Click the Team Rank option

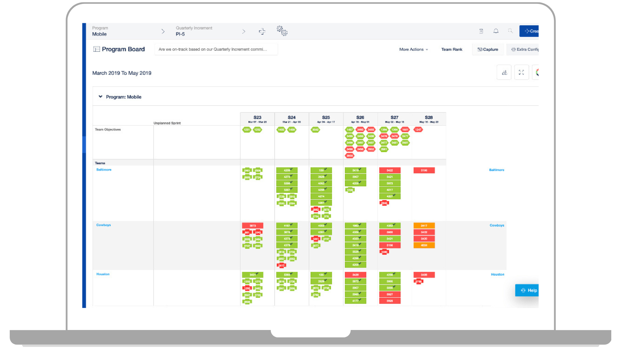click(x=452, y=50)
